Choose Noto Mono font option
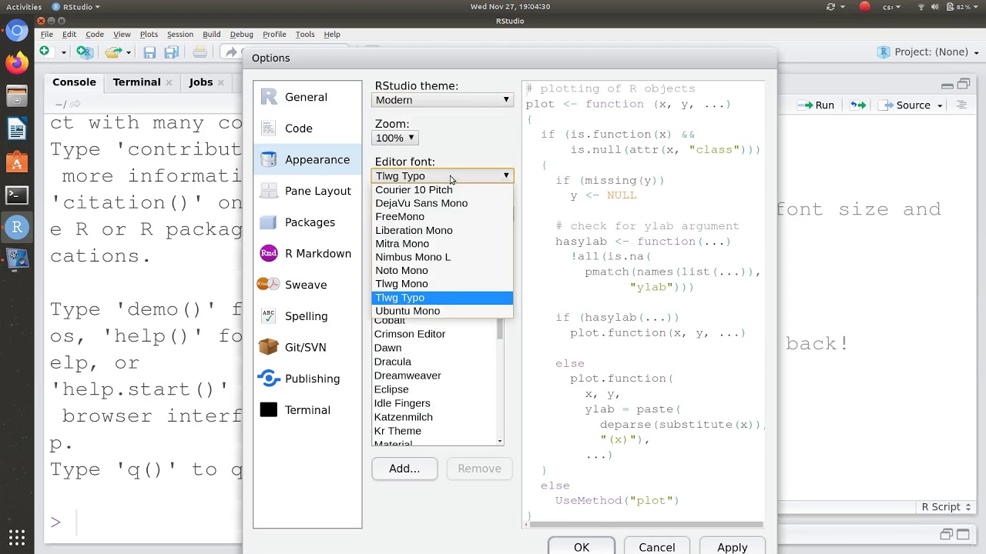This screenshot has height=554, width=986. click(x=442, y=271)
